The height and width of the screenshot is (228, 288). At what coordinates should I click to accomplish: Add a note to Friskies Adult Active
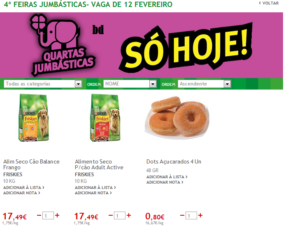[x=93, y=193]
